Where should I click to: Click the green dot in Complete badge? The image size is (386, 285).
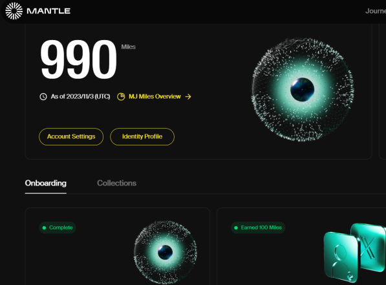click(45, 227)
